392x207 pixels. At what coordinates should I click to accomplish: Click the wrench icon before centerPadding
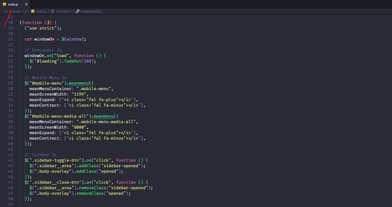[x=78, y=11]
